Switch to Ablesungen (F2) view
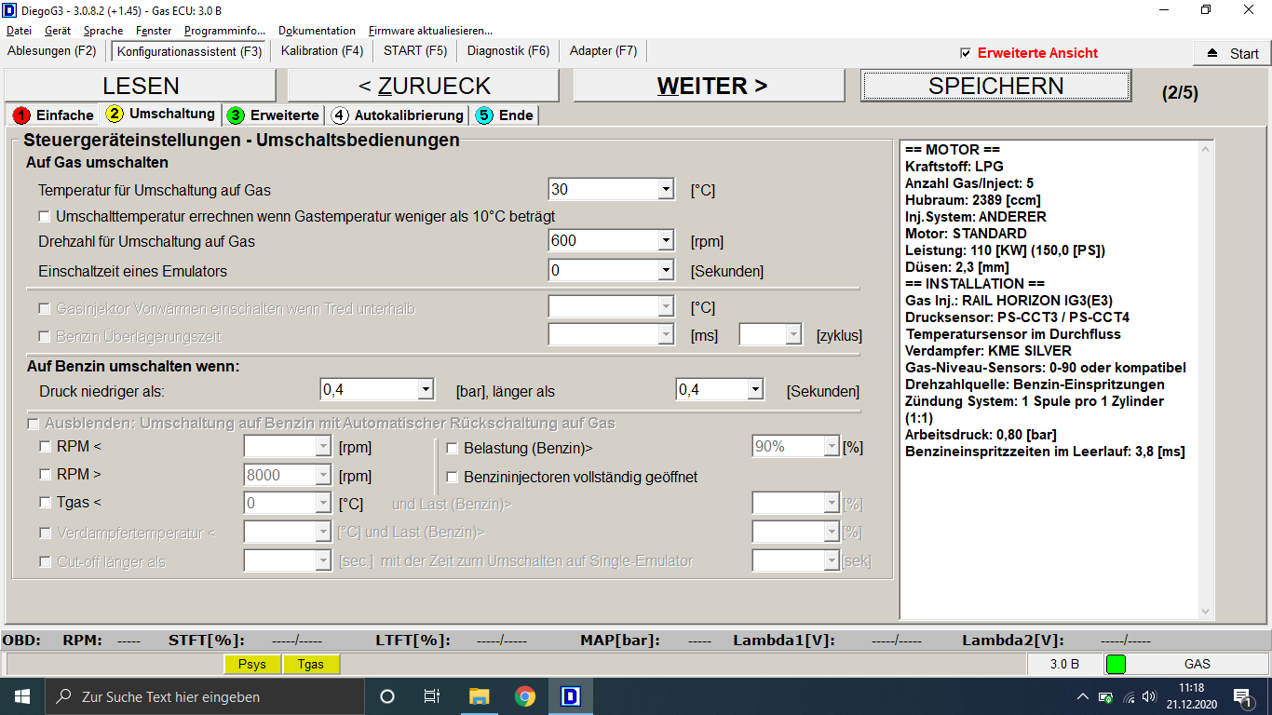The height and width of the screenshot is (715, 1272). 52,51
